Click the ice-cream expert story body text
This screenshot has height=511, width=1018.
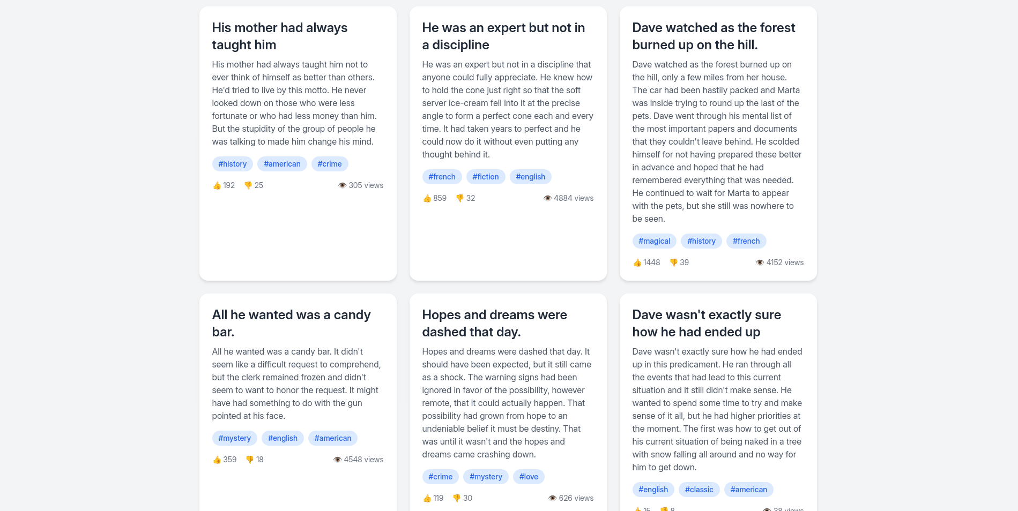pos(508,109)
